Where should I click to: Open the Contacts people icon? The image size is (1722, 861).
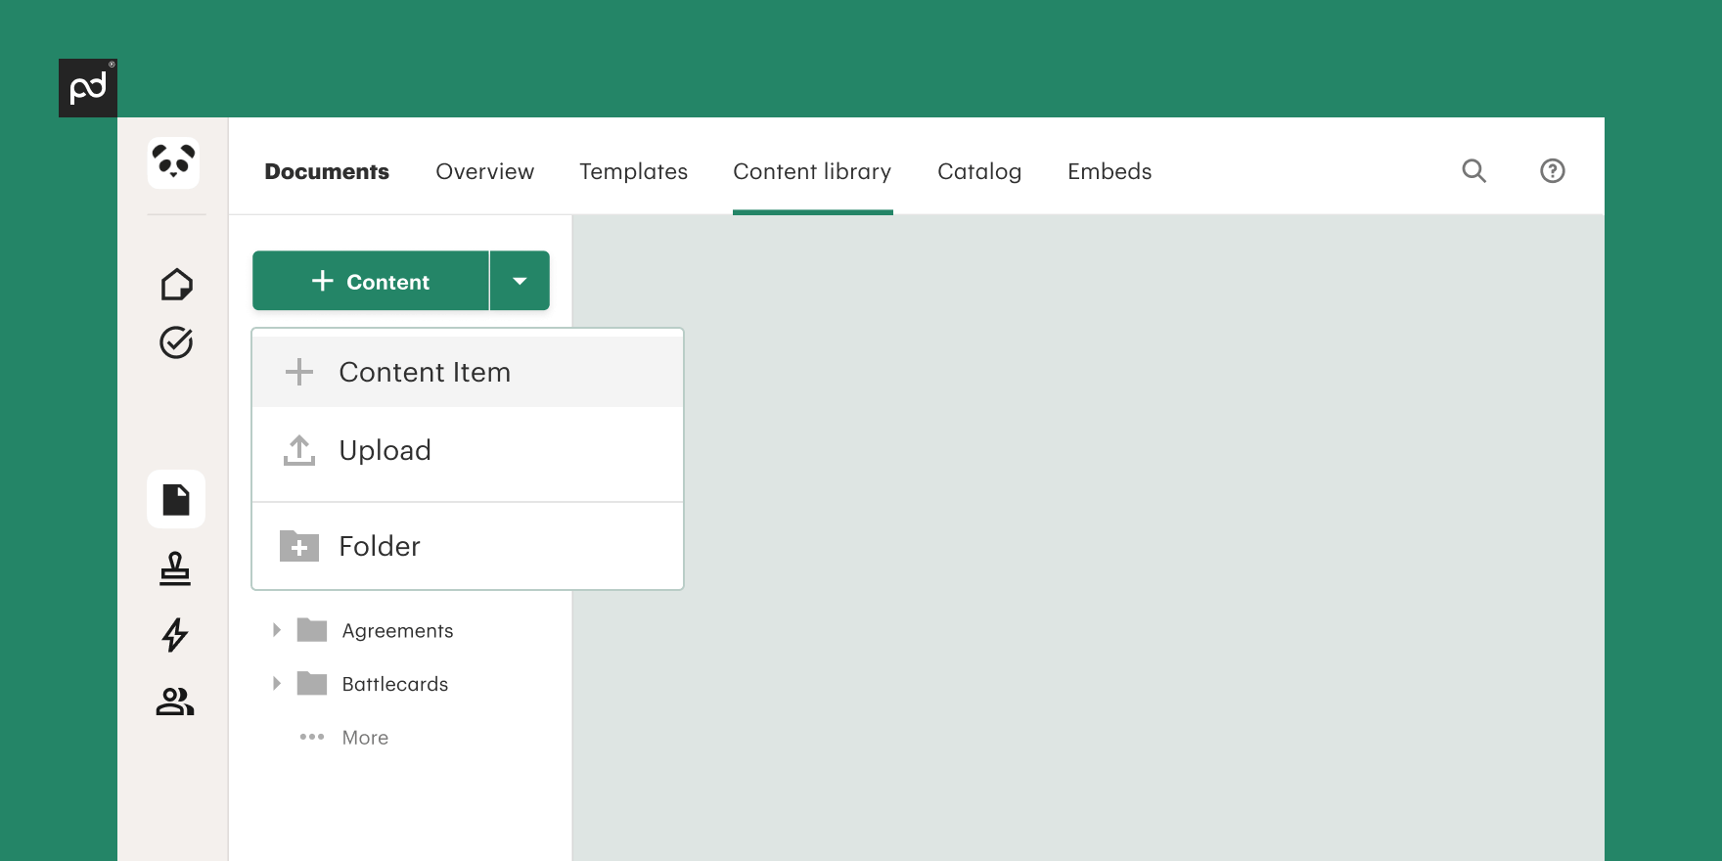(175, 702)
